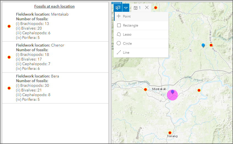Click the Teriang town label on map
Viewport: 233px width, 144px height.
(x=172, y=136)
